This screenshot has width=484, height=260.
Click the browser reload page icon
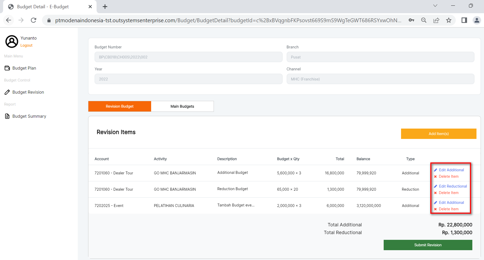33,20
